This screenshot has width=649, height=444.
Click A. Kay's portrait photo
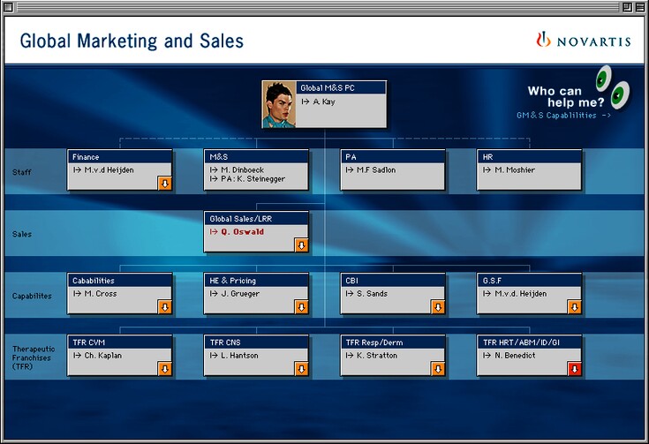(x=279, y=104)
